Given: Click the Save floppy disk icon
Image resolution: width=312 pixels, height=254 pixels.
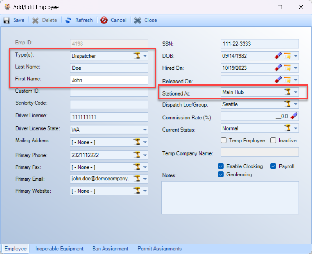Looking at the screenshot, I should pyautogui.click(x=6, y=20).
